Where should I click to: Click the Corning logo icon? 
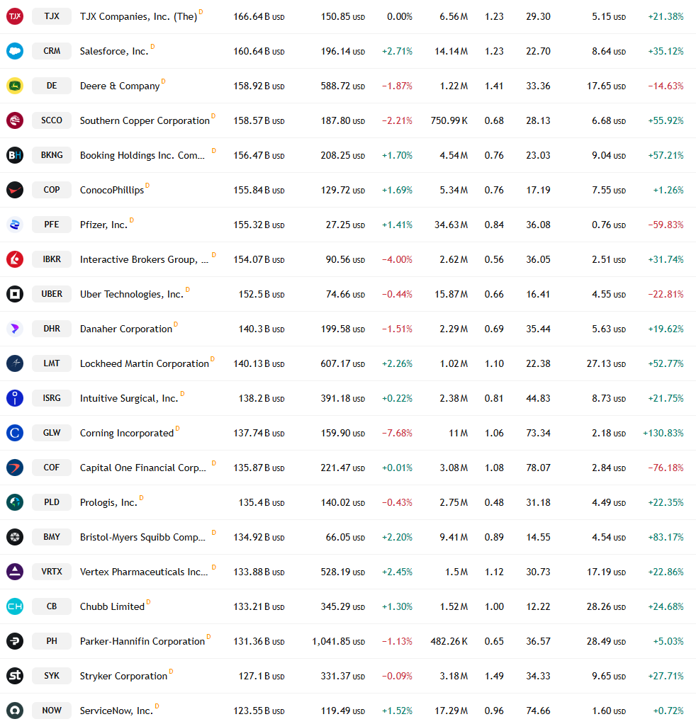point(15,433)
